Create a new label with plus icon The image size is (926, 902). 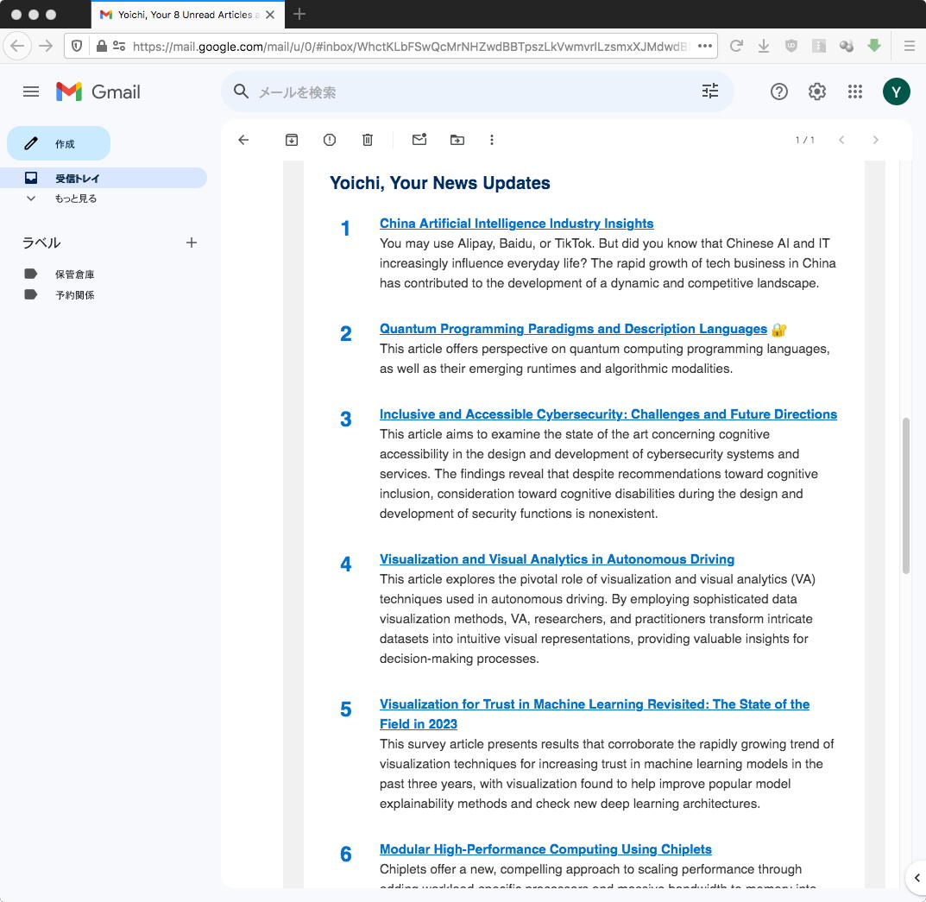pyautogui.click(x=192, y=243)
